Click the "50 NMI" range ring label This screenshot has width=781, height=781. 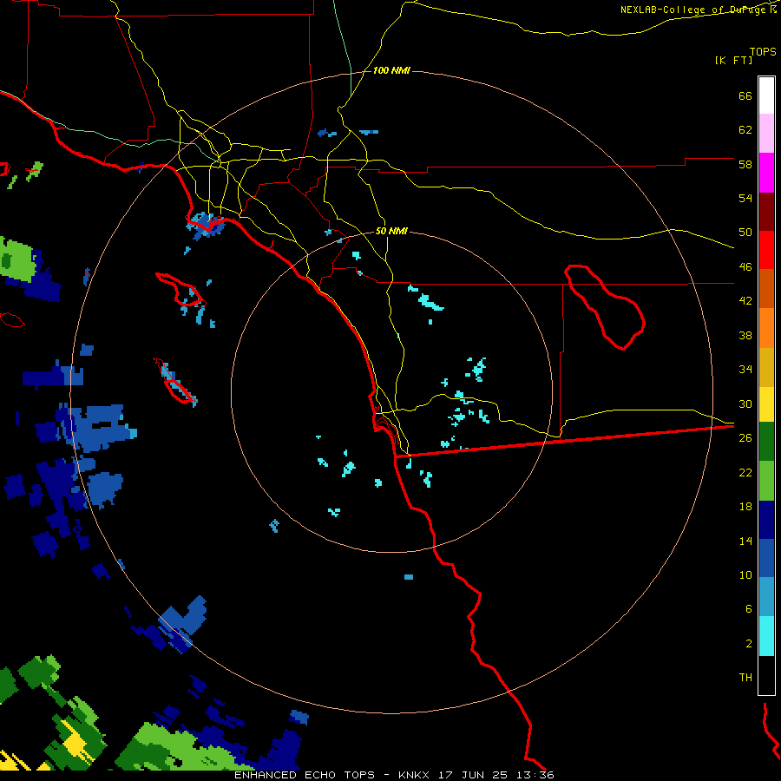click(391, 231)
